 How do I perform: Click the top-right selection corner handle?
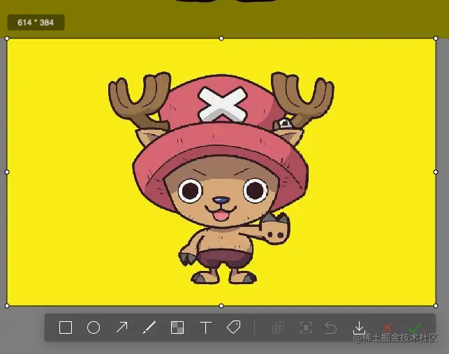436,38
